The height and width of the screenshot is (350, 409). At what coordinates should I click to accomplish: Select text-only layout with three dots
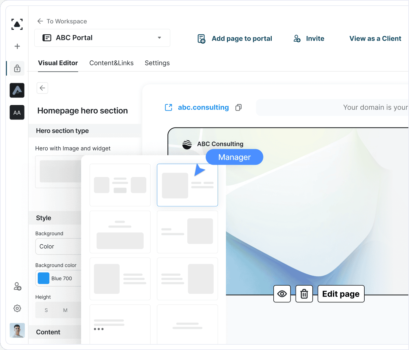(120, 324)
